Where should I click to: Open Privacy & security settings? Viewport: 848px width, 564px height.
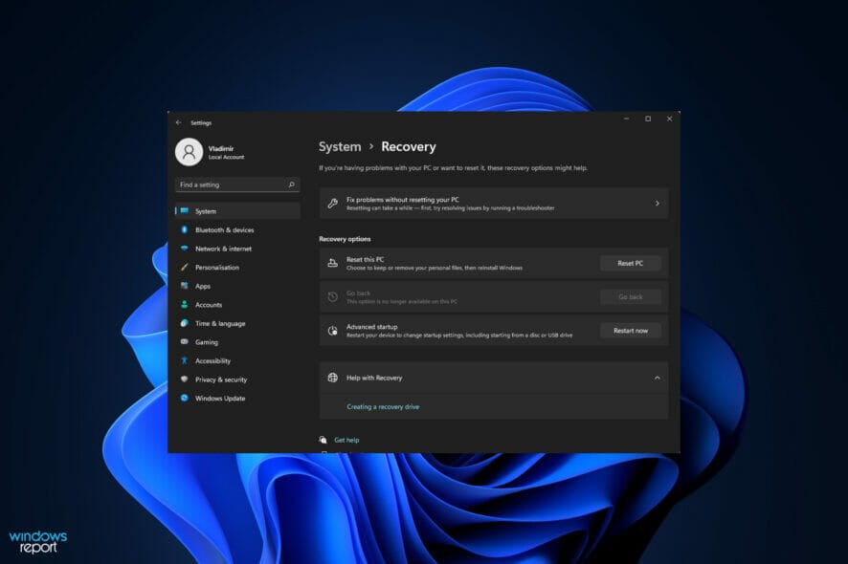point(237,380)
